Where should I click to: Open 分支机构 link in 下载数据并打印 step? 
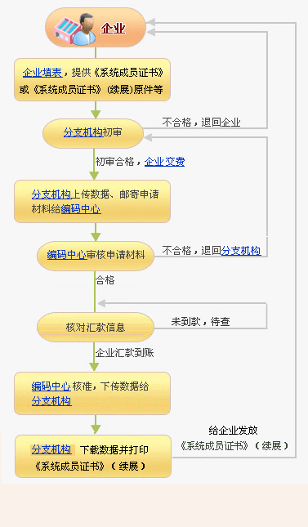[x=51, y=449]
